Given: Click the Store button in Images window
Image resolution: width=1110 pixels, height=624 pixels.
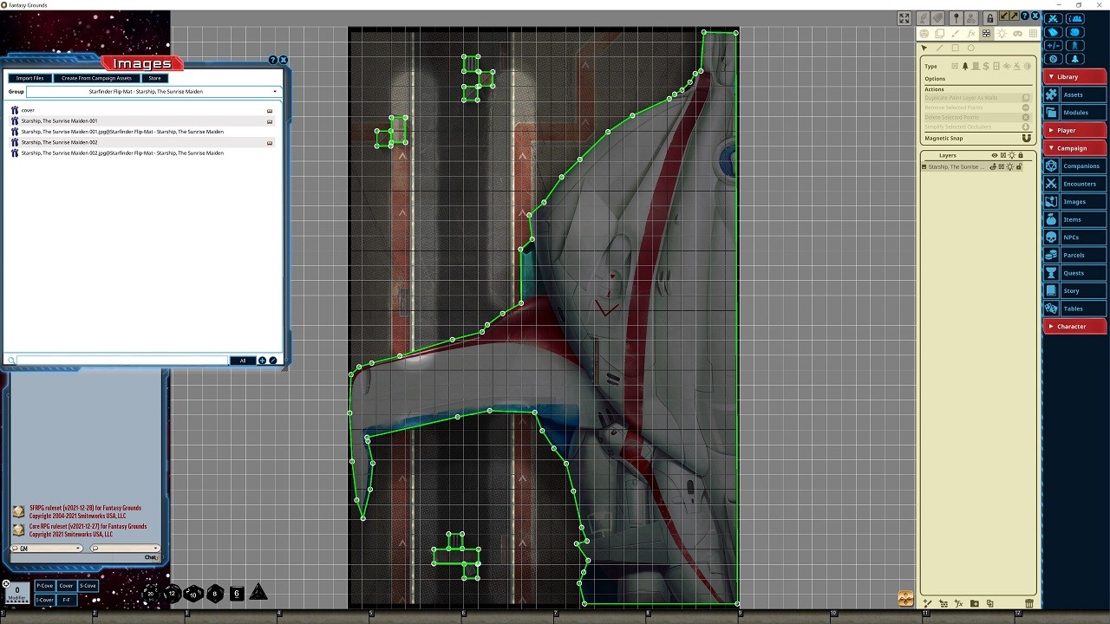Looking at the screenshot, I should [154, 78].
